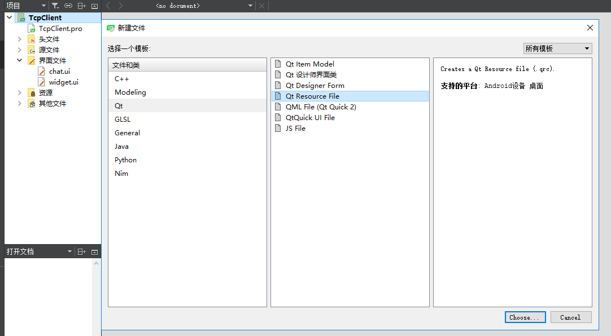The height and width of the screenshot is (336, 611).
Task: Open widget.ui from the tree
Action: click(63, 82)
